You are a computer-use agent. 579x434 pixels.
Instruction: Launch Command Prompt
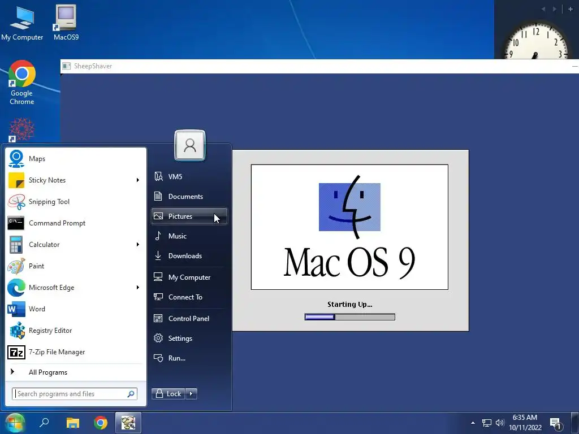click(x=76, y=223)
